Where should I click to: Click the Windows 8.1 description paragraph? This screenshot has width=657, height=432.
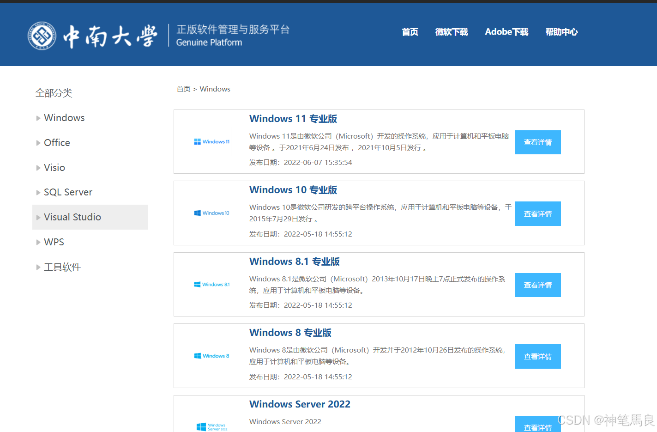(377, 285)
